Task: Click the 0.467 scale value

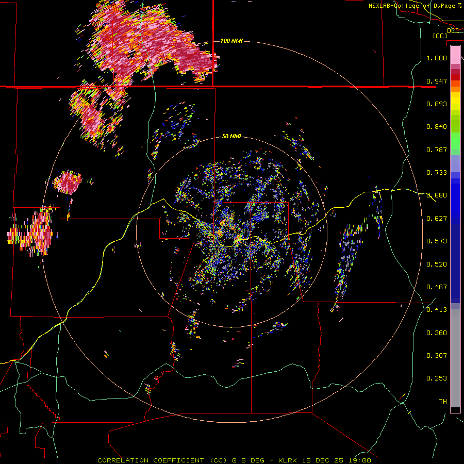Action: coord(437,287)
